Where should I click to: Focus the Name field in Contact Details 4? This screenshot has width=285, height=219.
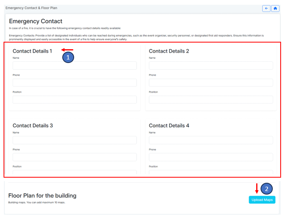211,140
